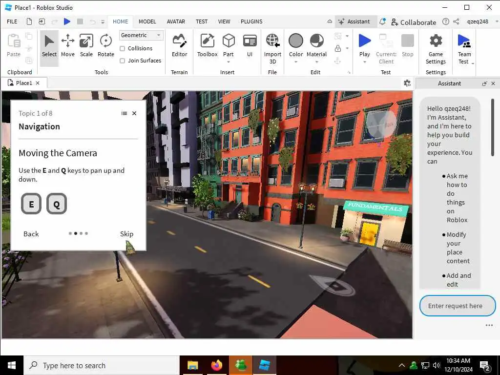The height and width of the screenshot is (375, 500).
Task: Switch to the TEST tab
Action: 202,21
